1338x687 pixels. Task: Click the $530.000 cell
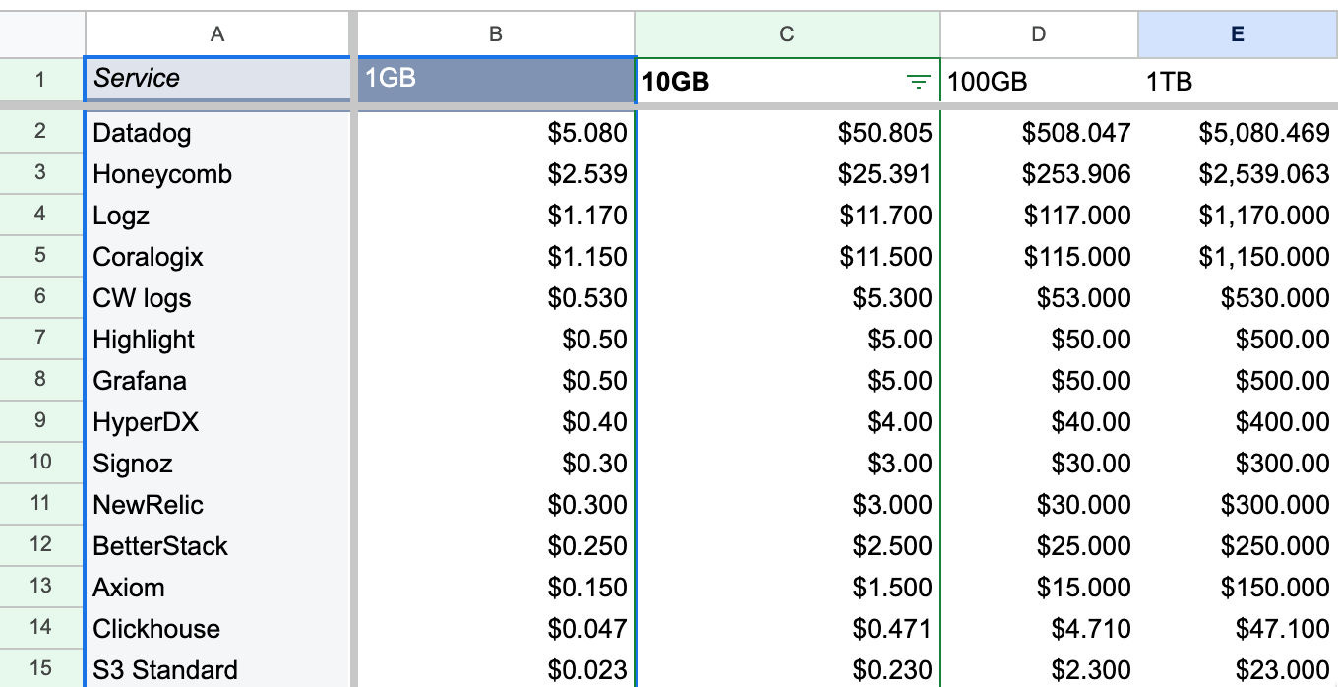(x=1238, y=297)
